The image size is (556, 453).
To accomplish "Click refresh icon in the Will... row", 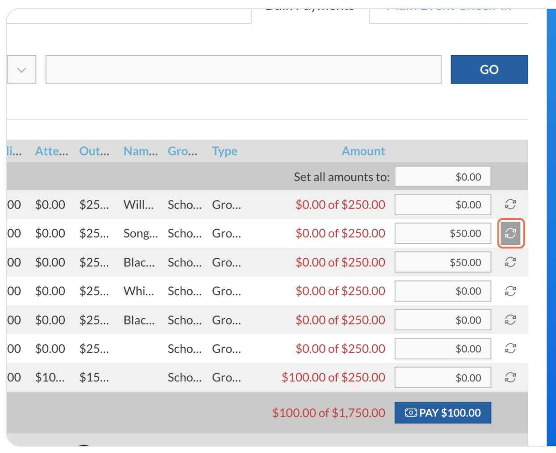I will [510, 205].
